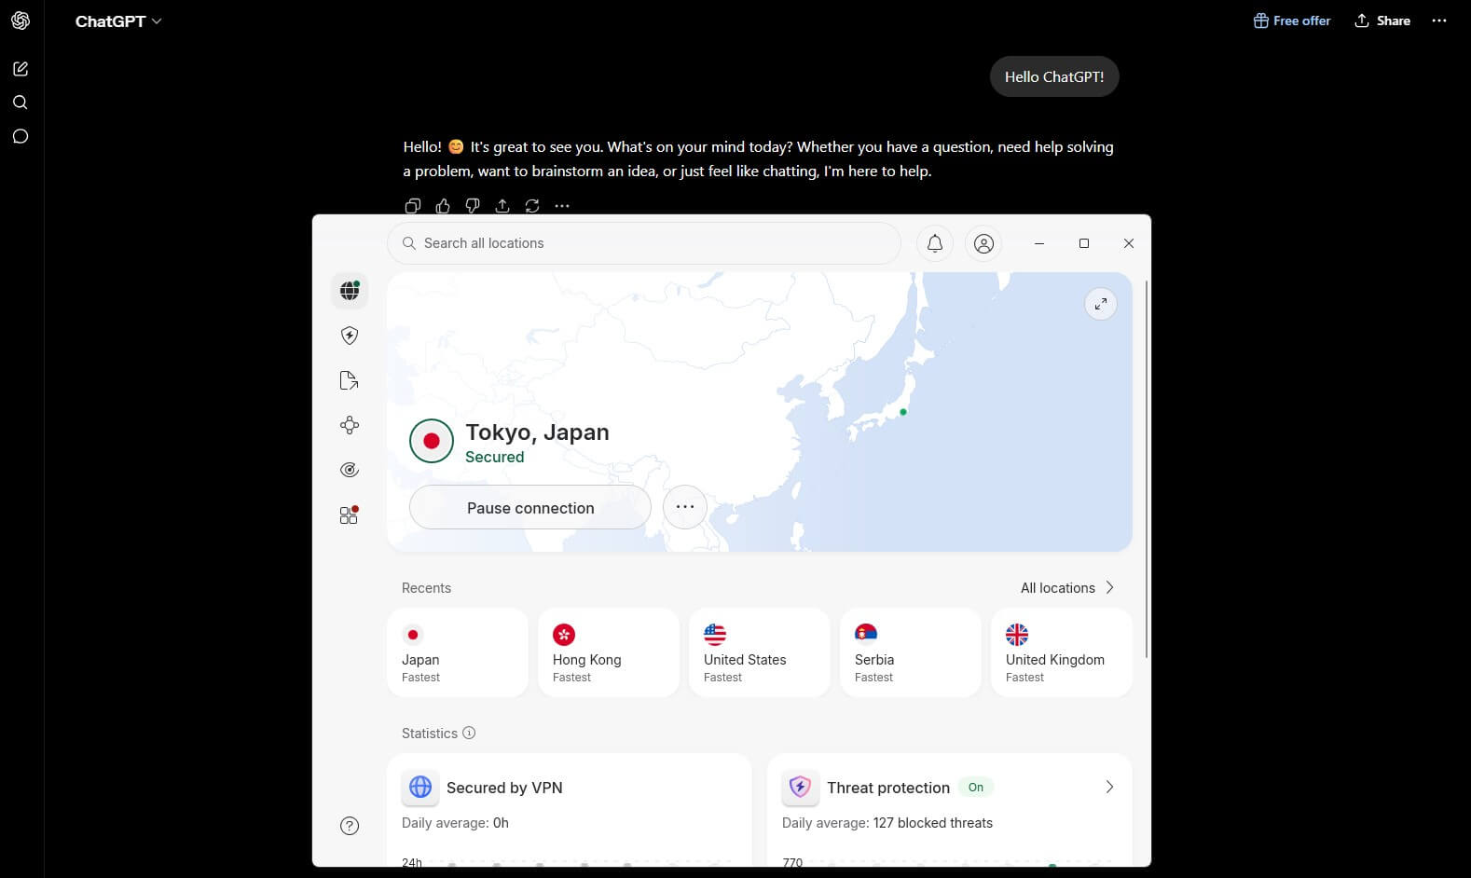The height and width of the screenshot is (878, 1471).
Task: Click the Statistics info icon
Action: click(x=469, y=734)
